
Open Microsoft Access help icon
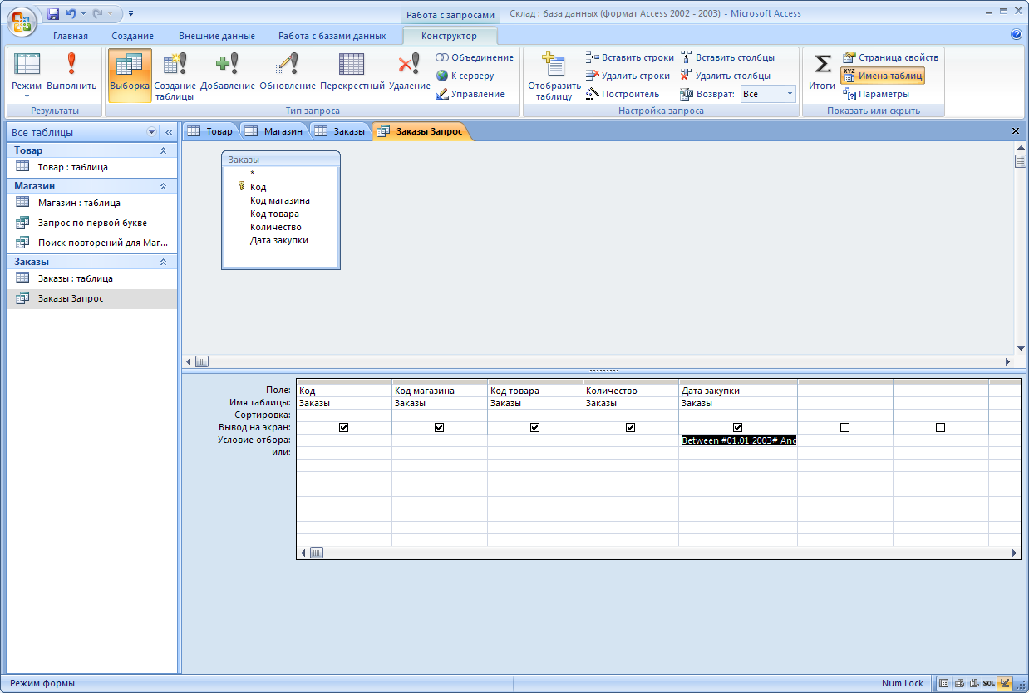1017,35
